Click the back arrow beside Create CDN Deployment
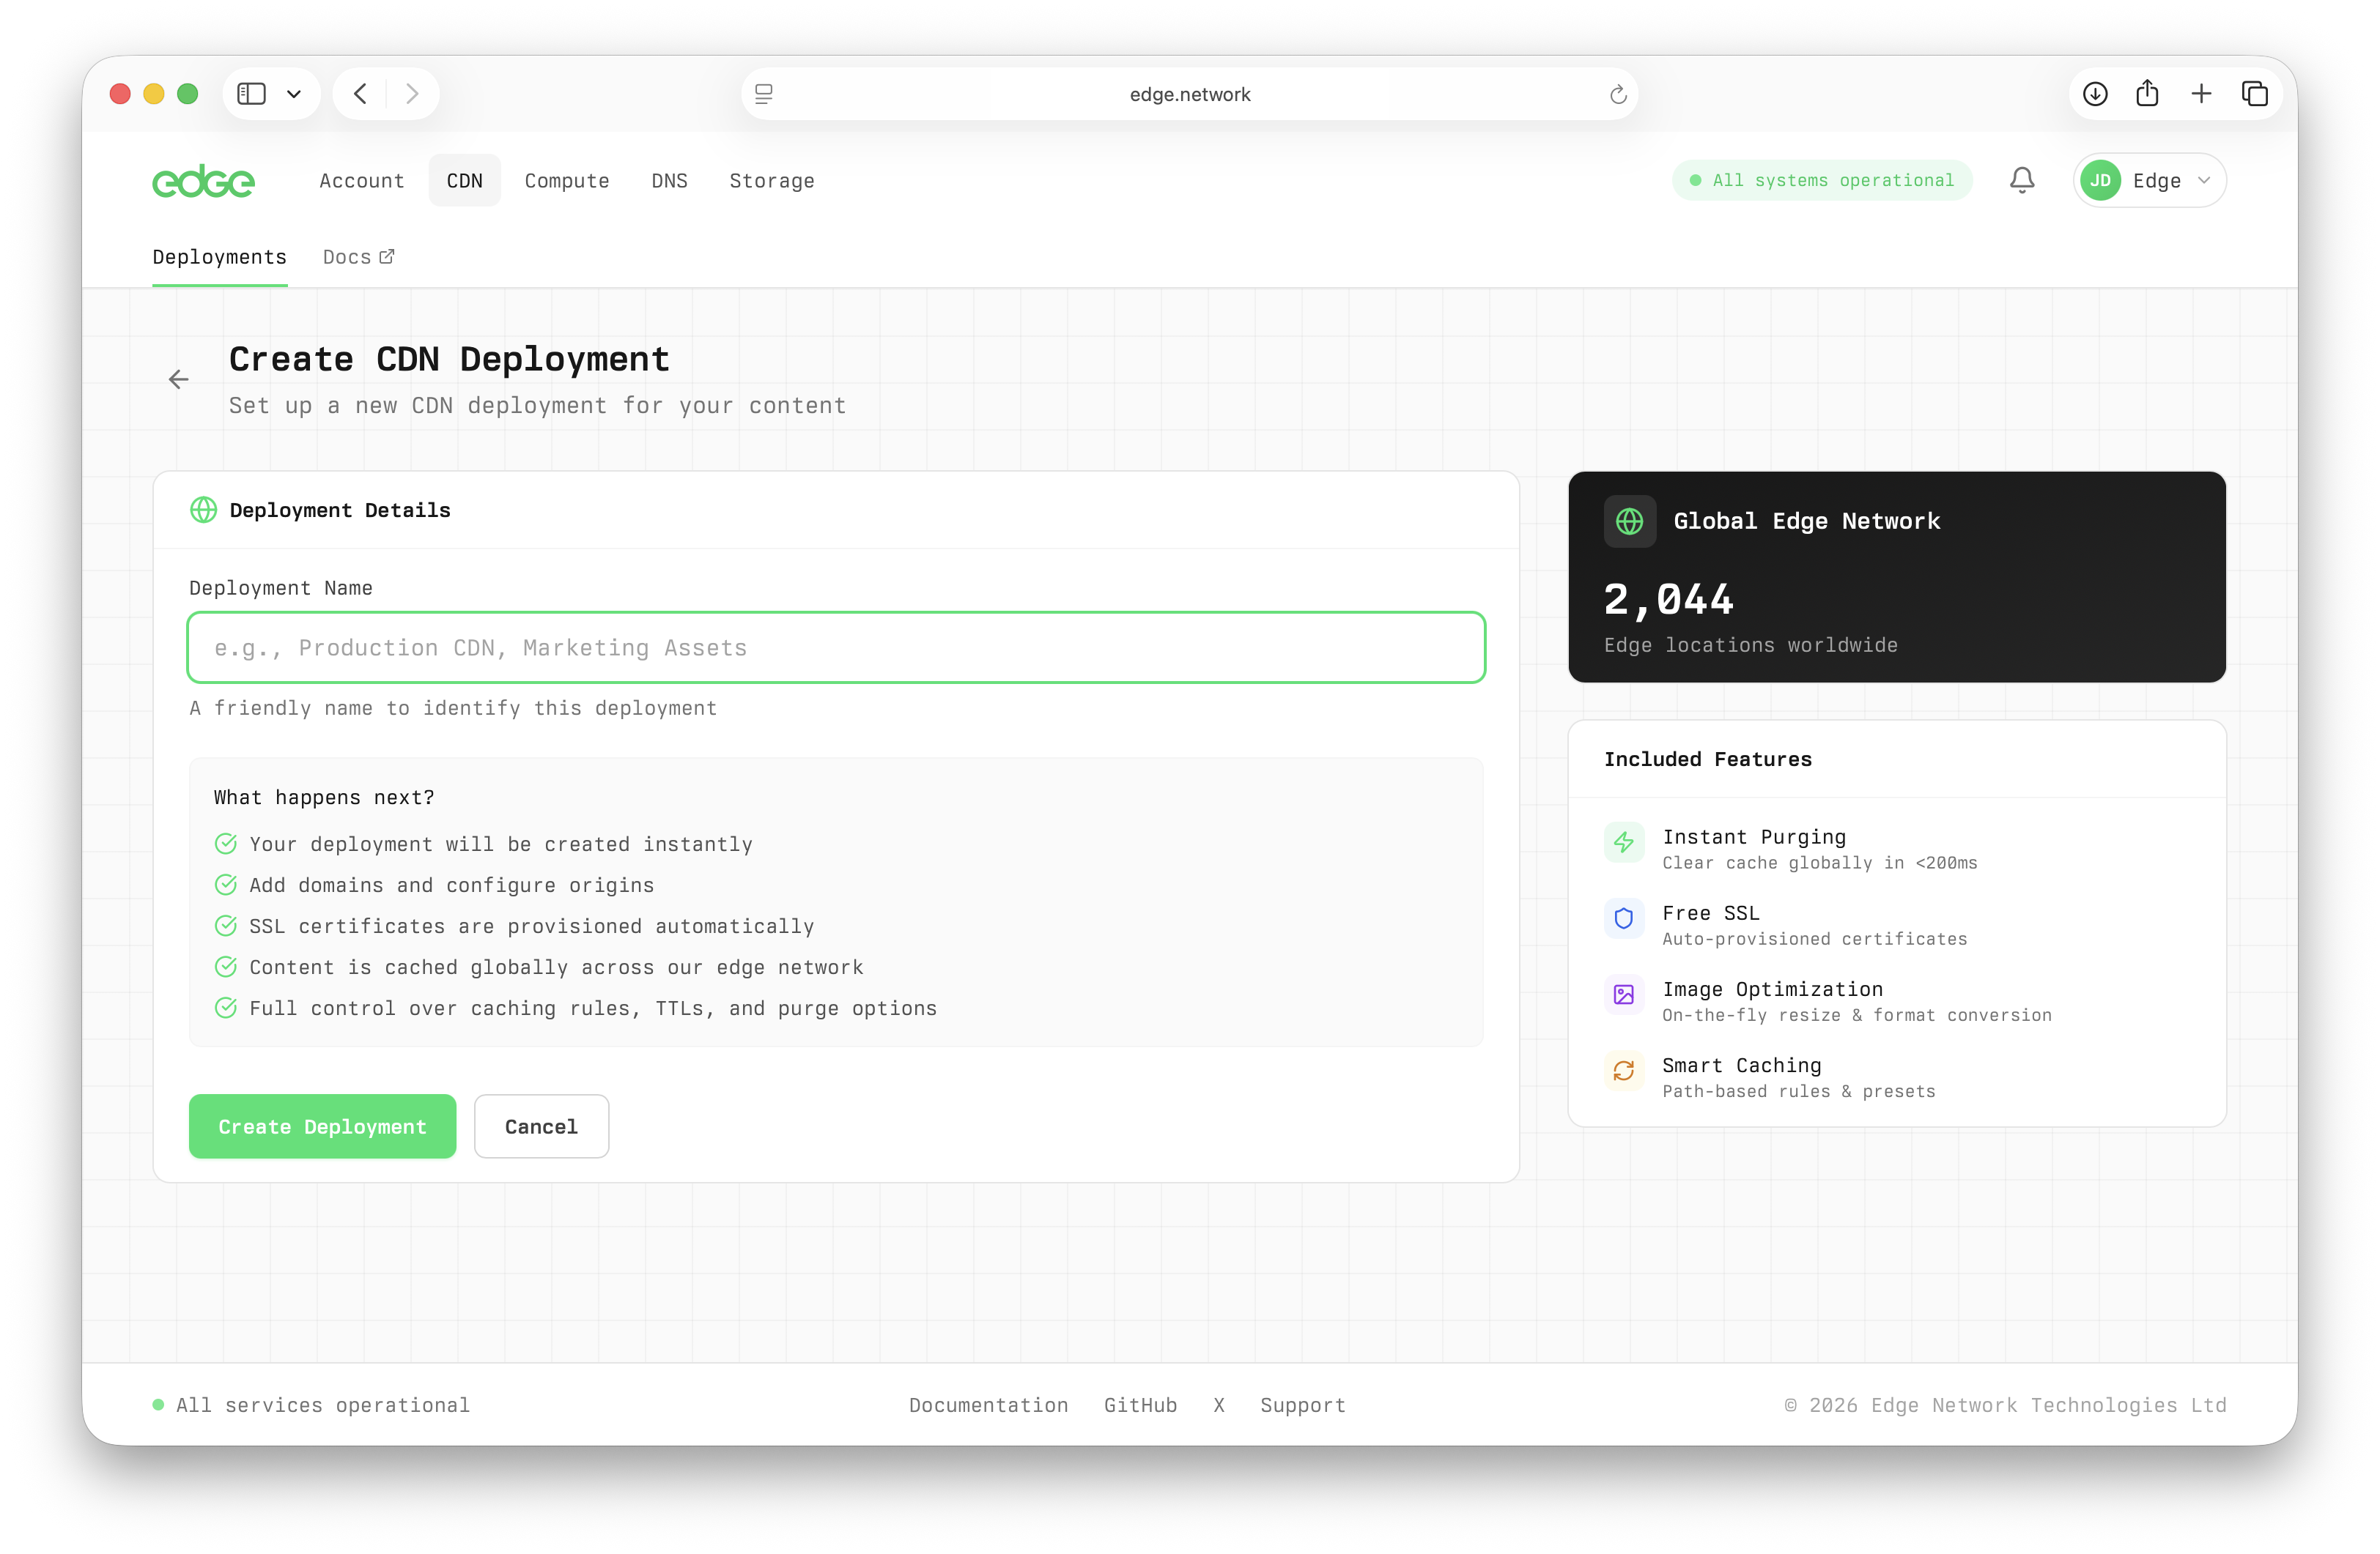The width and height of the screenshot is (2380, 1554). point(178,379)
